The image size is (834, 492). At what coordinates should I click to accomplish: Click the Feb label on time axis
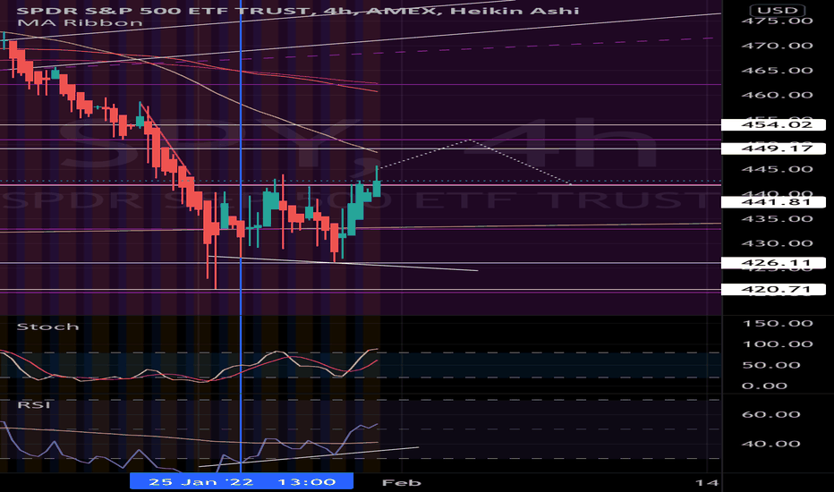pyautogui.click(x=402, y=483)
